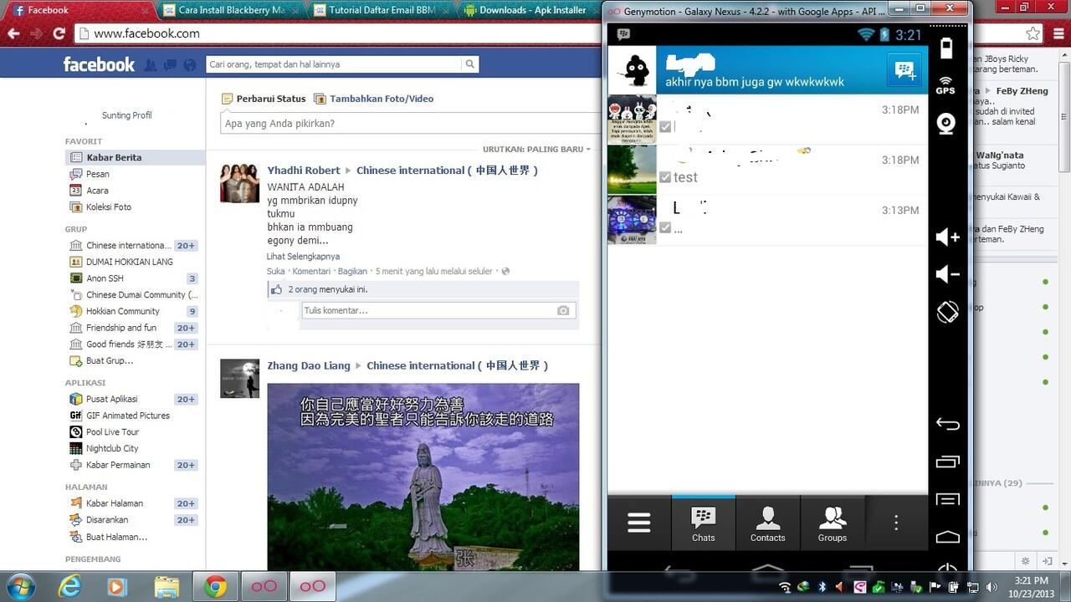Open the BBM overflow three-dot menu

tap(896, 523)
